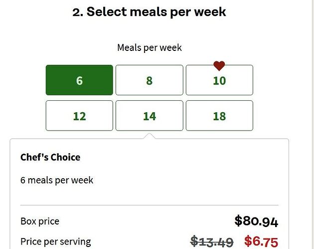Click the number 2 in the step heading
Image resolution: width=314 pixels, height=249 pixels.
point(78,12)
